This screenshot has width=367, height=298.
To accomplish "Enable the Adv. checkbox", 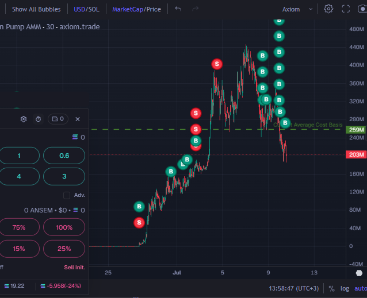I will (67, 195).
